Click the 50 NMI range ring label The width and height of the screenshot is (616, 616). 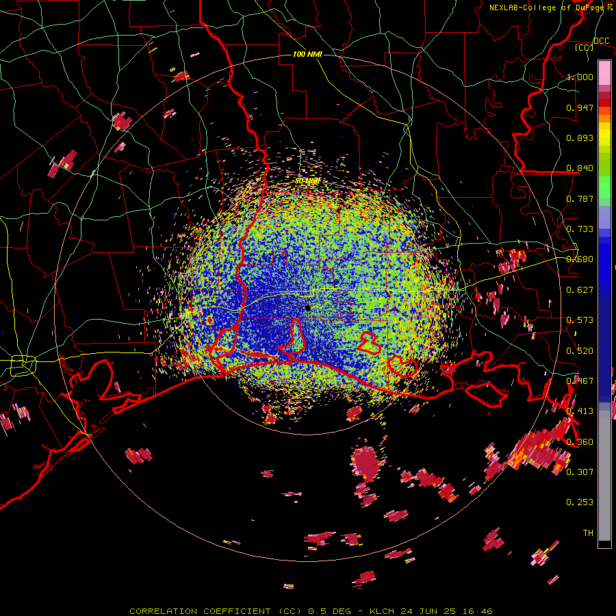(x=307, y=181)
